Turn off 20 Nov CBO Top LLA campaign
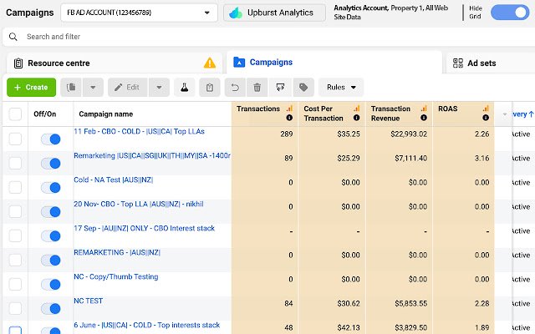535x334 pixels. coord(50,211)
